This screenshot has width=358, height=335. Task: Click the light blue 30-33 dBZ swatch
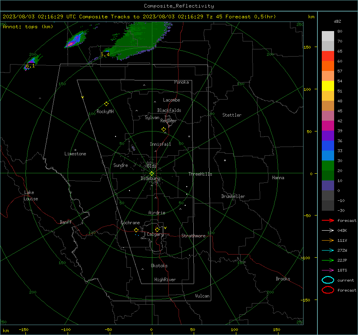pos(328,155)
